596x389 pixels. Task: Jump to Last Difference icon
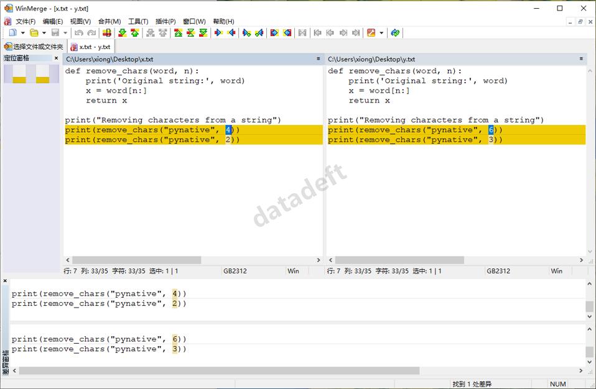[x=203, y=33]
